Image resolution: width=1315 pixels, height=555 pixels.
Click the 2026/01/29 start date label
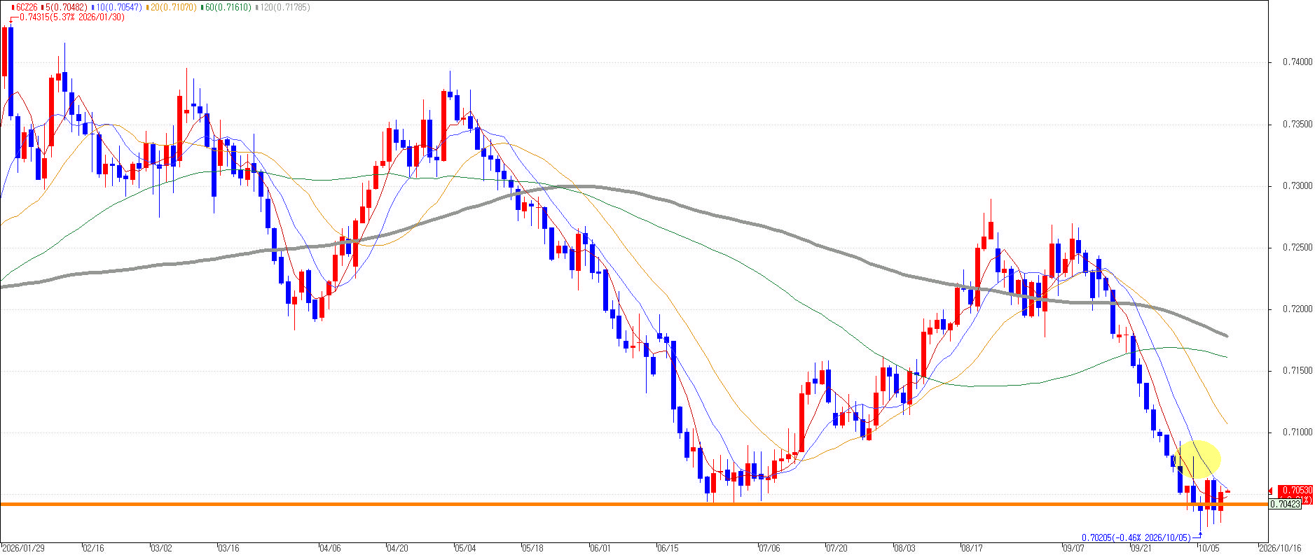(x=23, y=548)
